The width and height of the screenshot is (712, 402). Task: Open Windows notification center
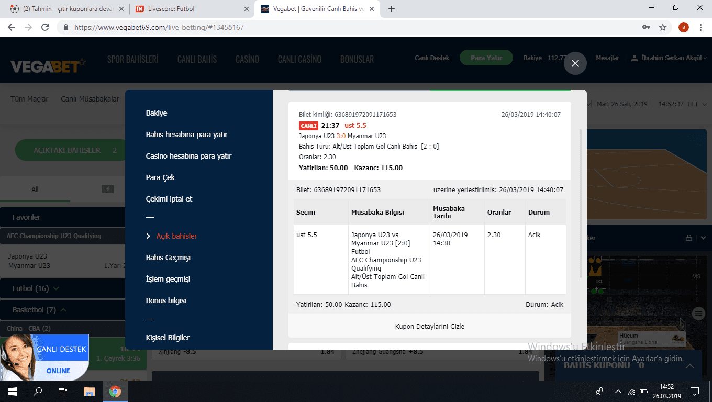[695, 391]
